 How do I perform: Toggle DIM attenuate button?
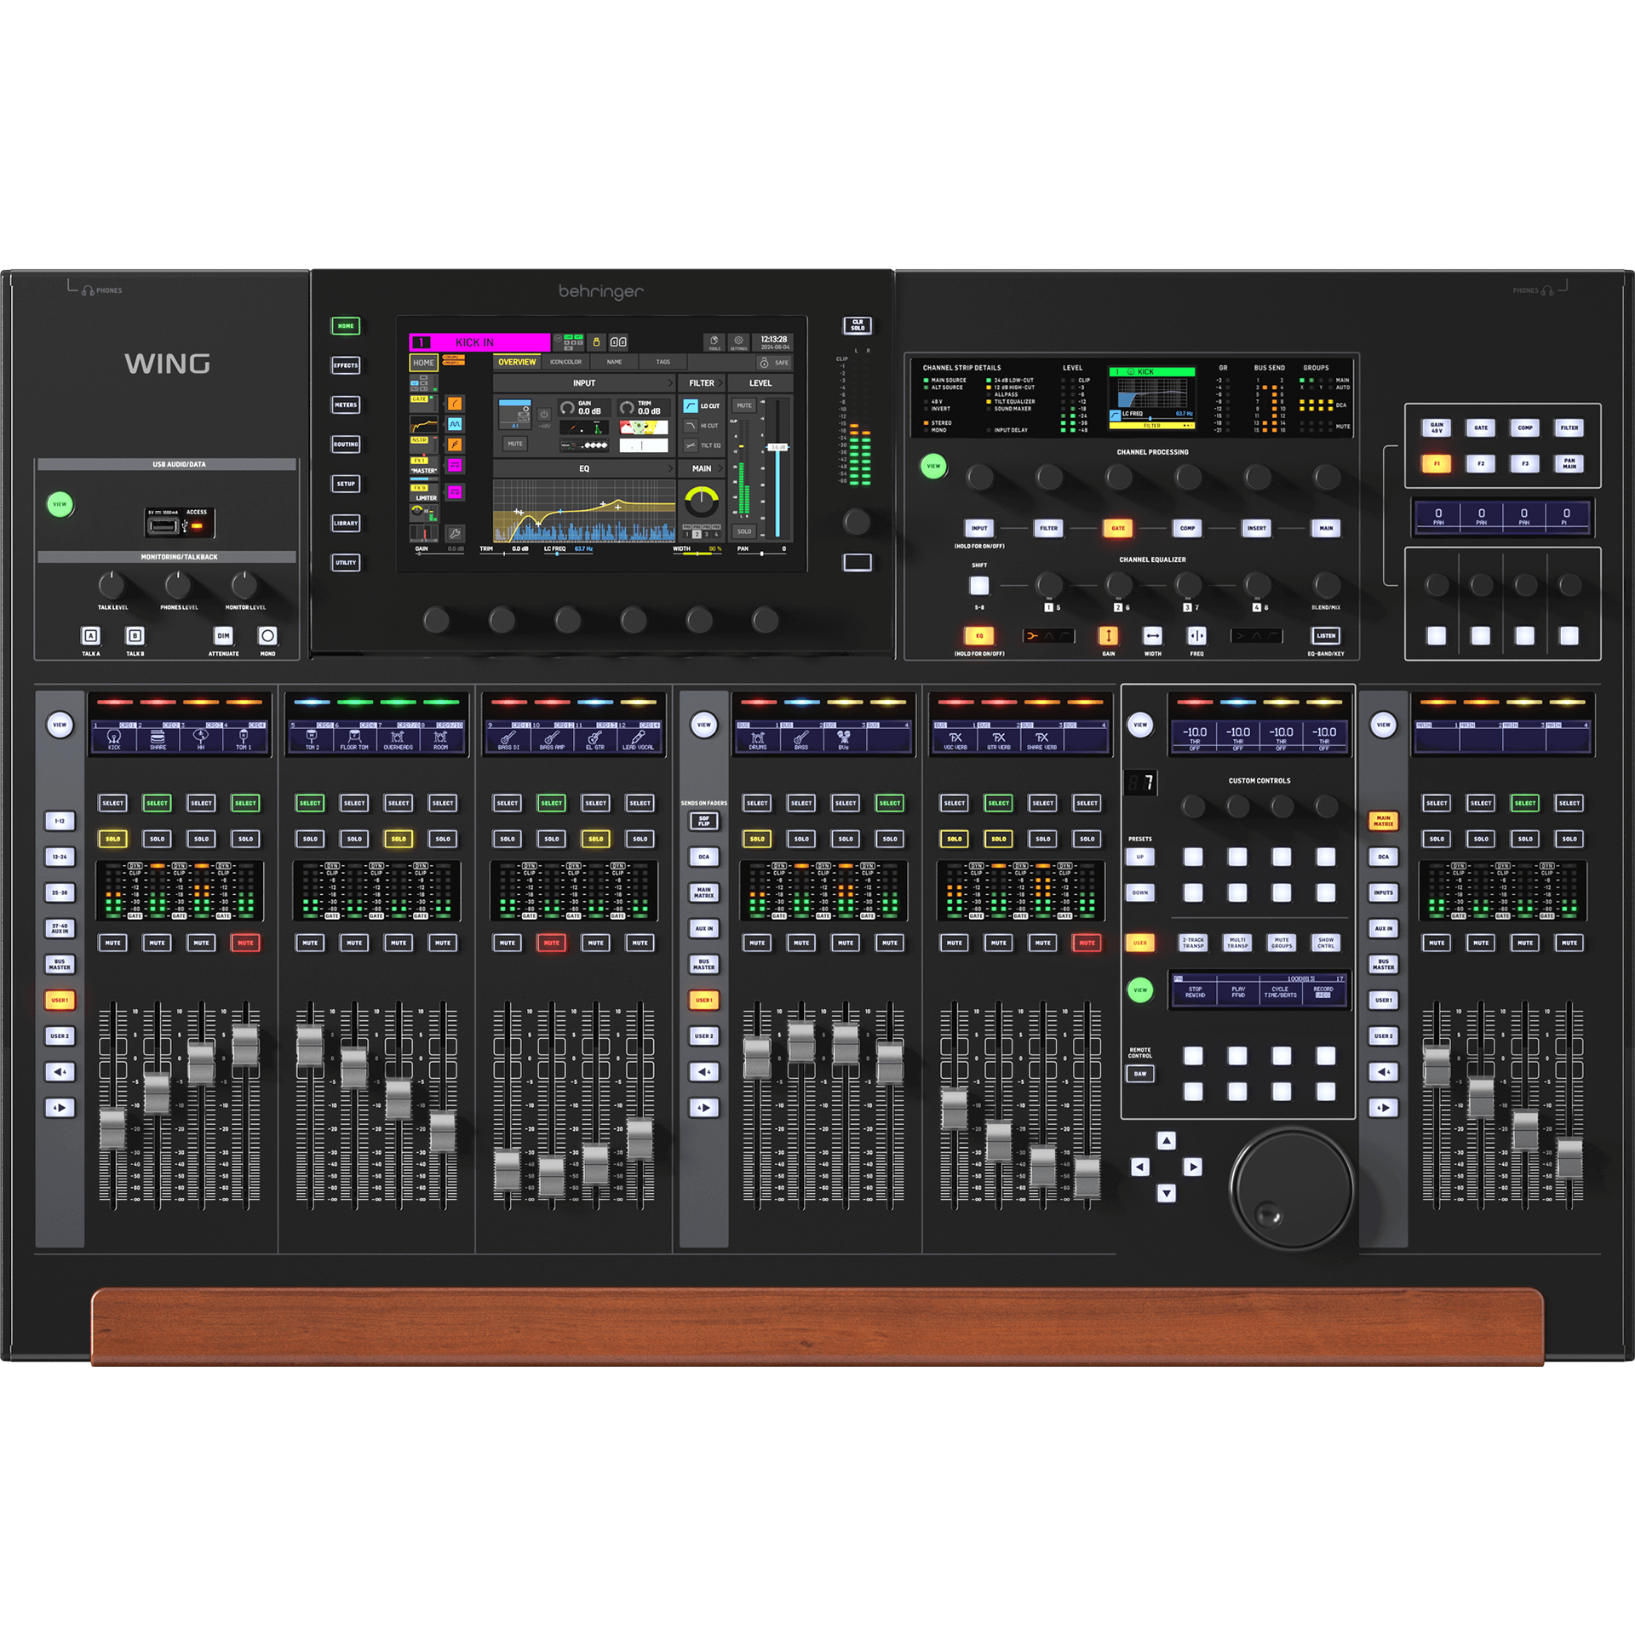223,635
